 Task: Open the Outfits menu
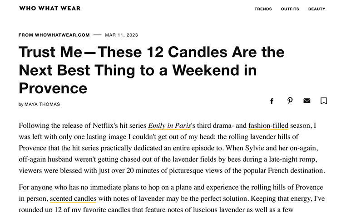[x=290, y=9]
